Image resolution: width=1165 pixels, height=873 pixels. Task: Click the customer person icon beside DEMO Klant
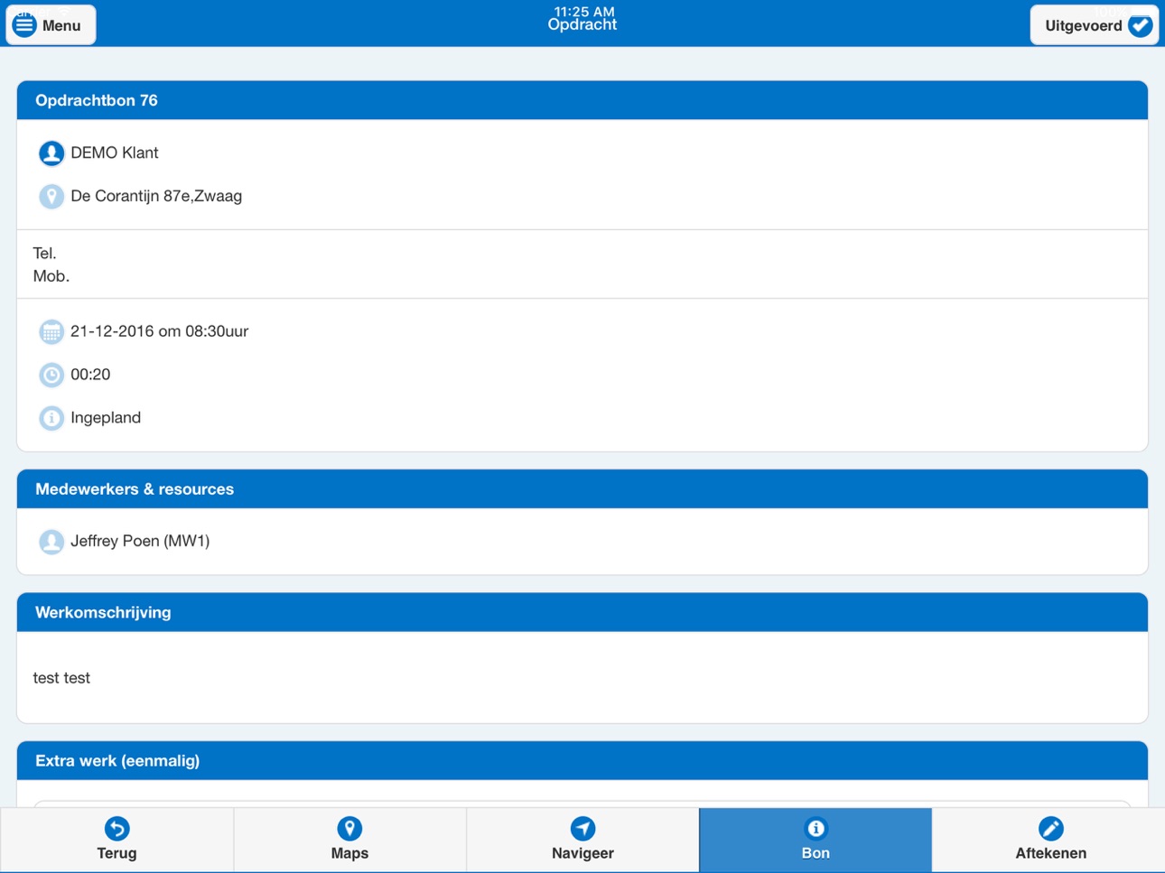coord(51,153)
